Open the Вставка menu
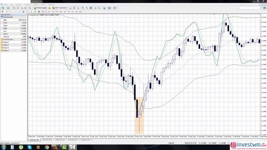 point(18,5)
